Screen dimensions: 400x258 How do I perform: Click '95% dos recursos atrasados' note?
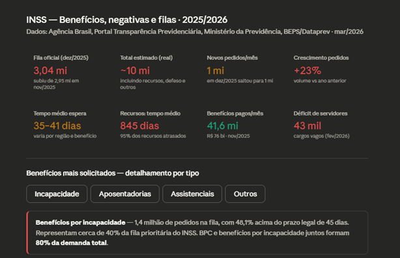coord(153,136)
